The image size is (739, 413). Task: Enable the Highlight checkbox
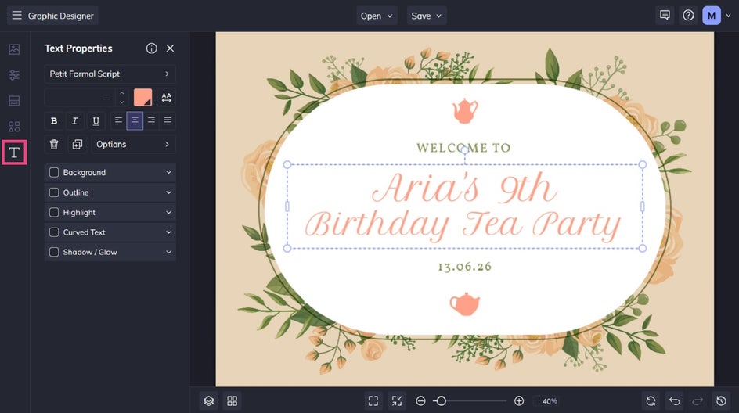[54, 213]
